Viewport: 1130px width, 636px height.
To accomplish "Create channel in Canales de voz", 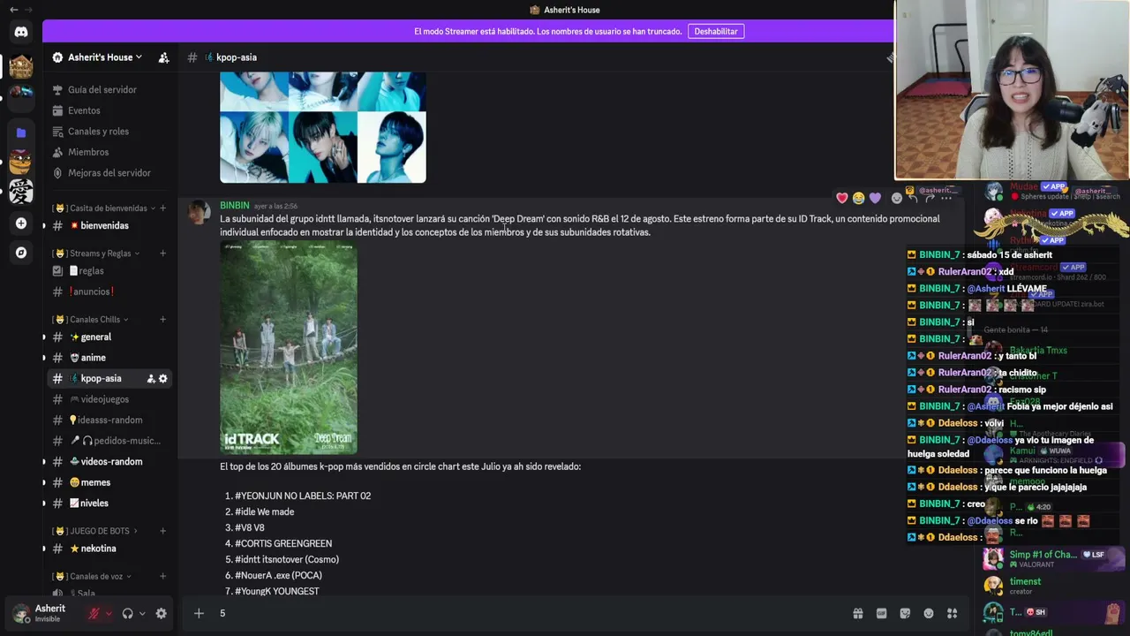I will point(162,576).
